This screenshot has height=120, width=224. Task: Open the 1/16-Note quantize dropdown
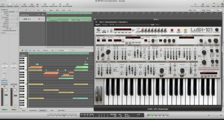64,50
